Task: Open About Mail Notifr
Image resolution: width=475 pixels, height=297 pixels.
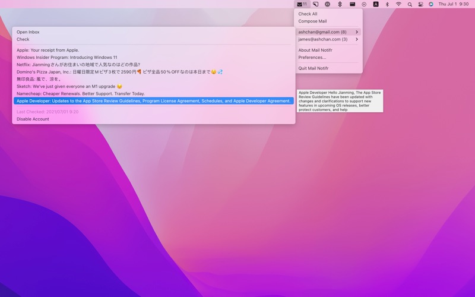Action: [315, 50]
